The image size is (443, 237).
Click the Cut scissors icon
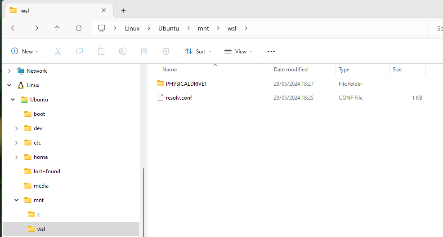[x=58, y=52]
